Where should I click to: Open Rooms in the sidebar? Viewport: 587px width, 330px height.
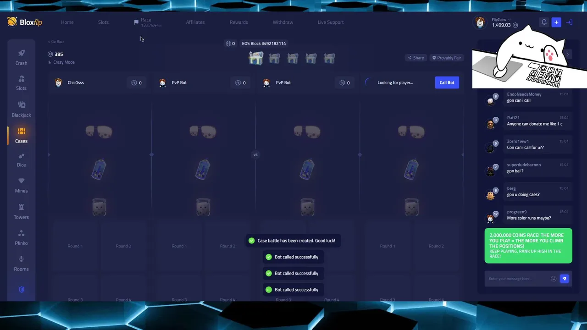point(21,264)
